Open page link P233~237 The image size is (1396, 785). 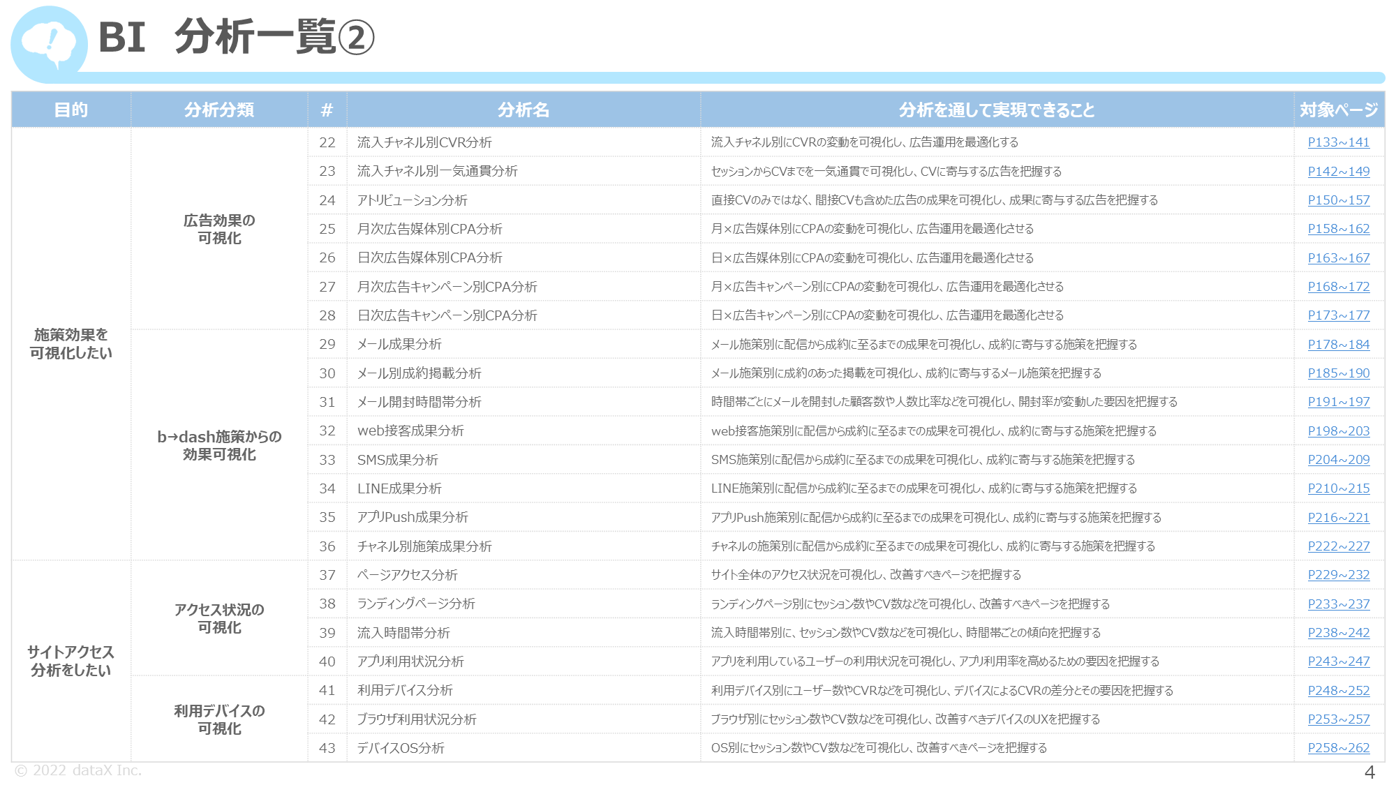[1339, 604]
